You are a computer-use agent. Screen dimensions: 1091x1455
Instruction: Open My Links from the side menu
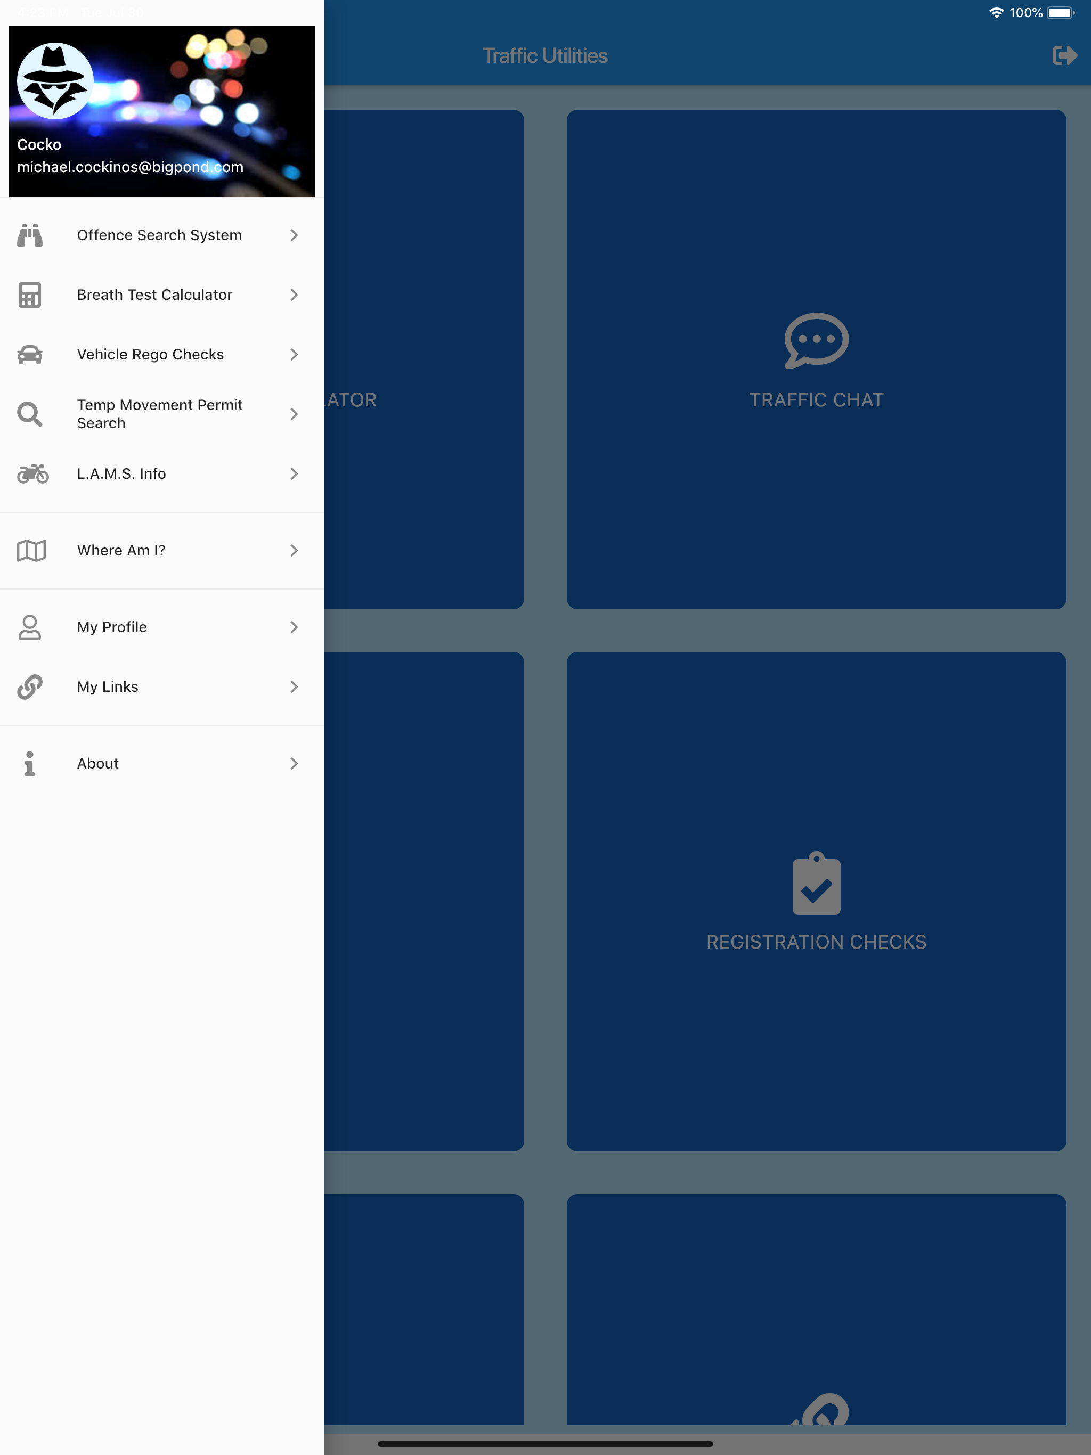tap(162, 686)
